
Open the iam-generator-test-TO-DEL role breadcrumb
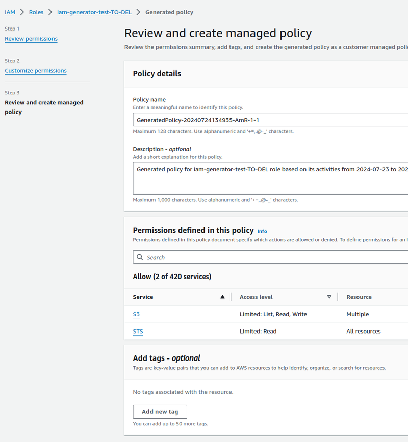94,12
